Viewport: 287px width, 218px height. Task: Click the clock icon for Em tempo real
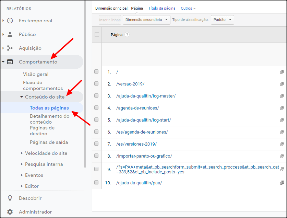pos(10,21)
